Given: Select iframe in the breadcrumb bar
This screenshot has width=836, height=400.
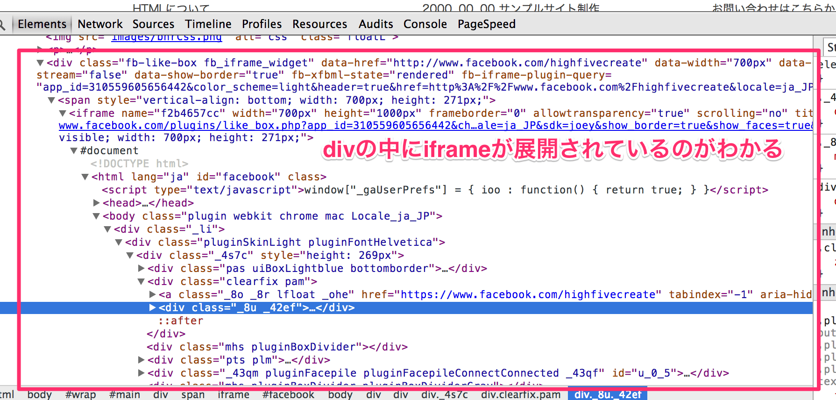Looking at the screenshot, I should pyautogui.click(x=234, y=394).
